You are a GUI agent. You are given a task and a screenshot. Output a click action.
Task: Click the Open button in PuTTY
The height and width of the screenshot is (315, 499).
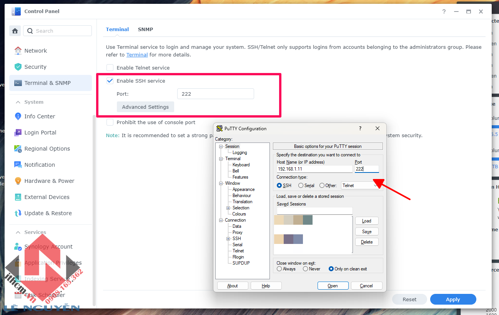tap(333, 286)
